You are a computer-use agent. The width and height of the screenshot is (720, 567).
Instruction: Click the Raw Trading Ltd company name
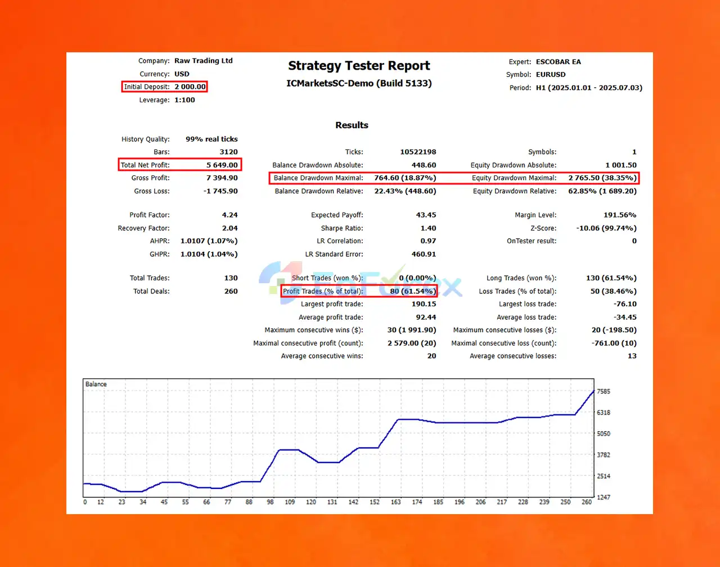pos(204,61)
